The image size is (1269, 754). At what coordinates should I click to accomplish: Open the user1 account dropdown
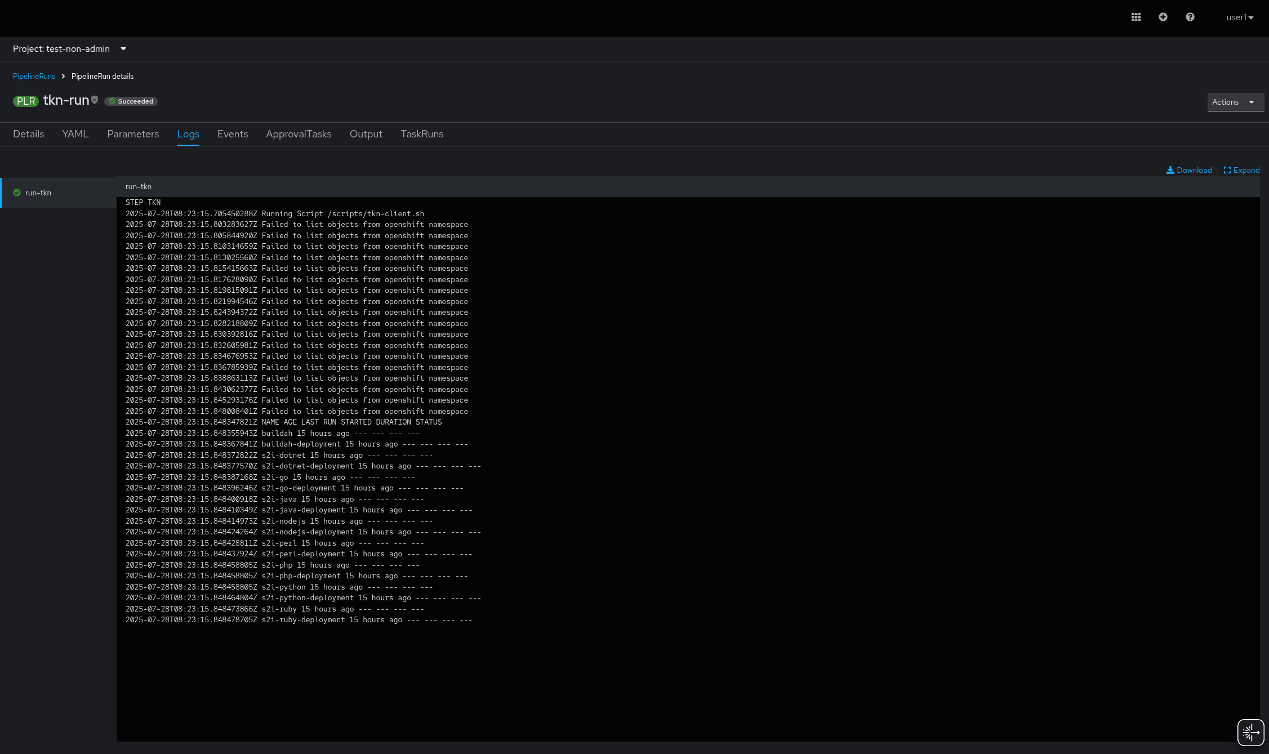click(x=1239, y=17)
